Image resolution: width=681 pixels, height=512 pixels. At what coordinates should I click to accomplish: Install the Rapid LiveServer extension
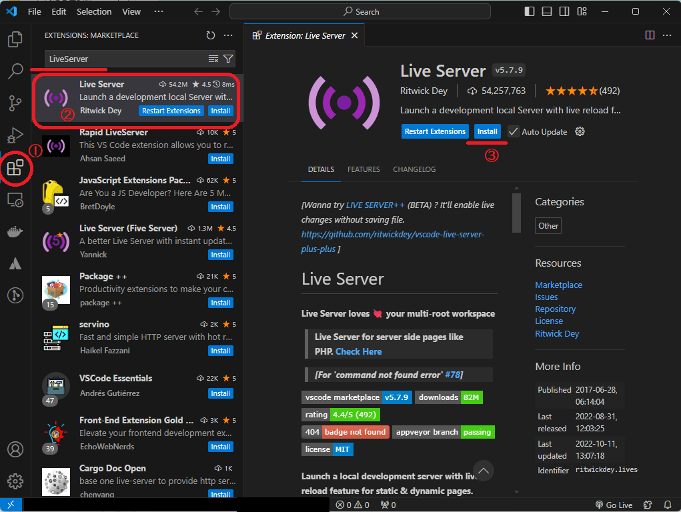(x=221, y=159)
